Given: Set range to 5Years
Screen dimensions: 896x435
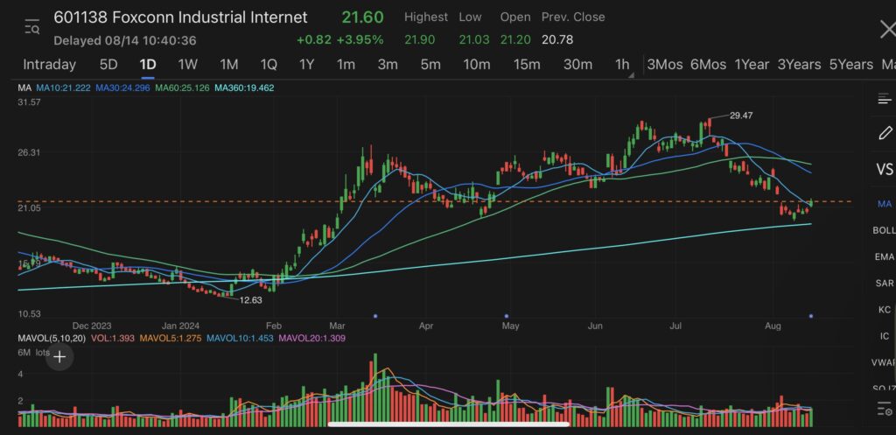Looking at the screenshot, I should click(850, 65).
